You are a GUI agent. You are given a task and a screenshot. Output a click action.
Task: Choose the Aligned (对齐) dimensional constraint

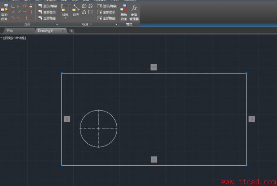(76, 10)
